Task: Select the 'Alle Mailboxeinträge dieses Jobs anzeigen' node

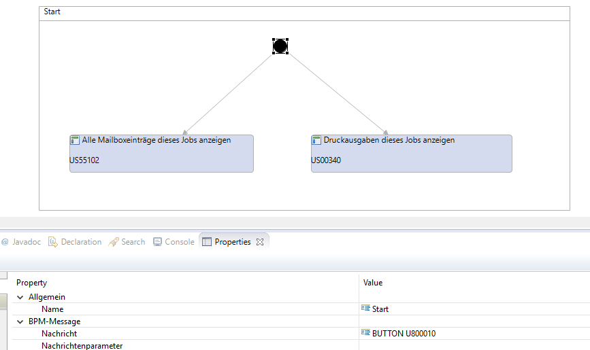Action: coord(161,154)
